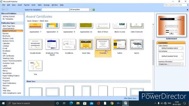The width and height of the screenshot is (189, 106).
Task: Open the Window menu
Action: (x=55, y=5)
